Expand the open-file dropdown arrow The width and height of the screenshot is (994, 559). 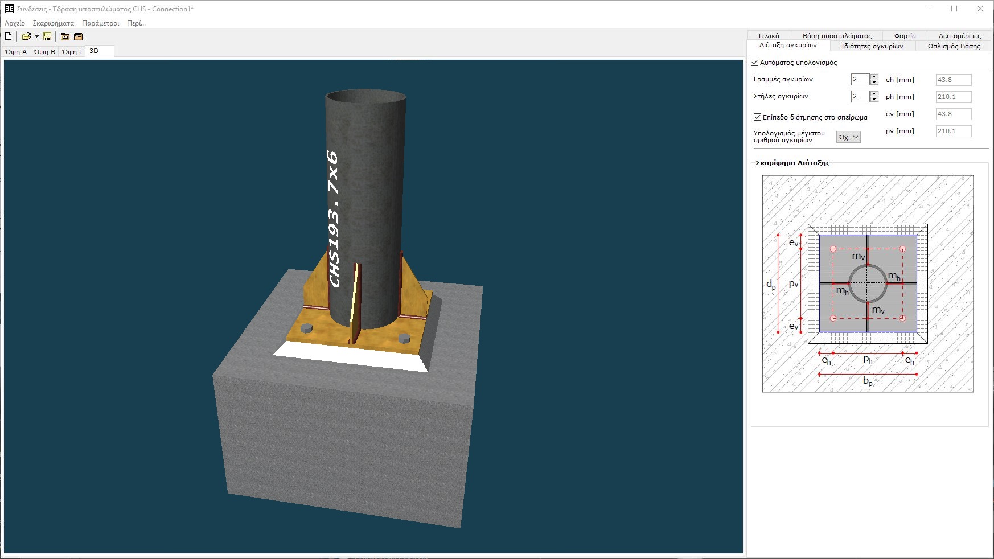click(36, 36)
